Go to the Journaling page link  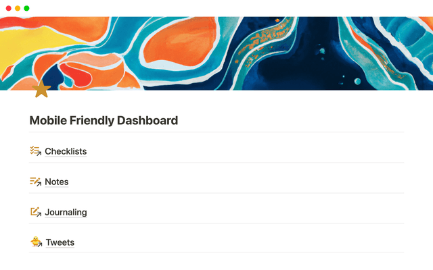click(x=66, y=212)
